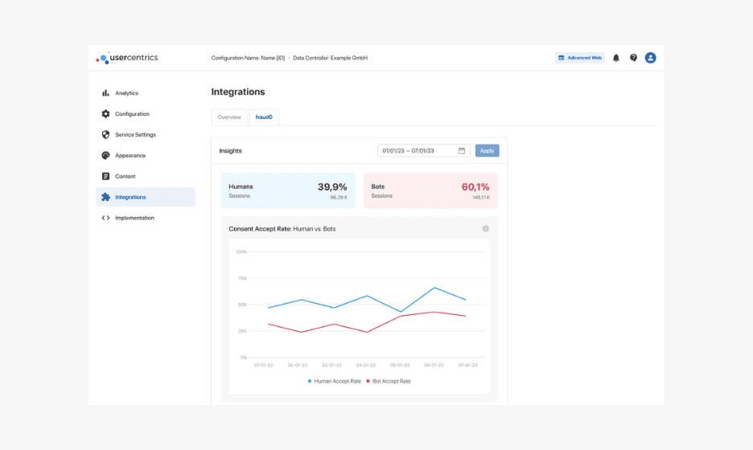
Task: Click the Consent Accept Rate chart title
Action: click(x=282, y=229)
